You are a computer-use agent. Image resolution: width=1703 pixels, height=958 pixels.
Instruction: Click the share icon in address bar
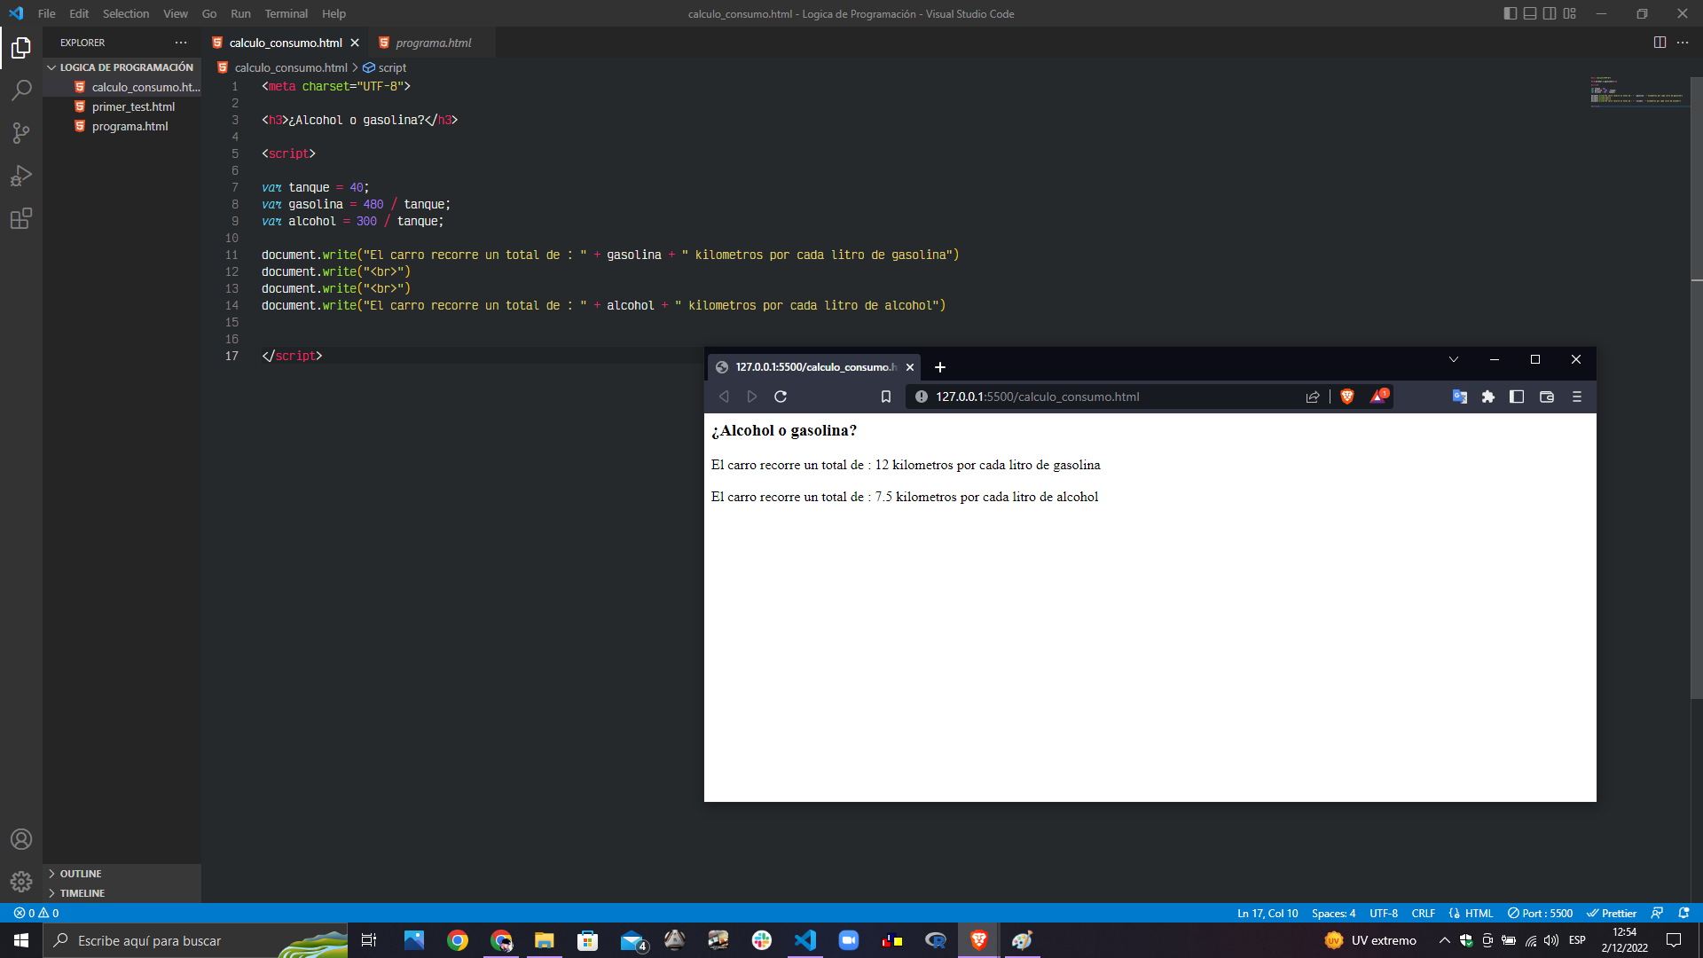click(x=1313, y=397)
